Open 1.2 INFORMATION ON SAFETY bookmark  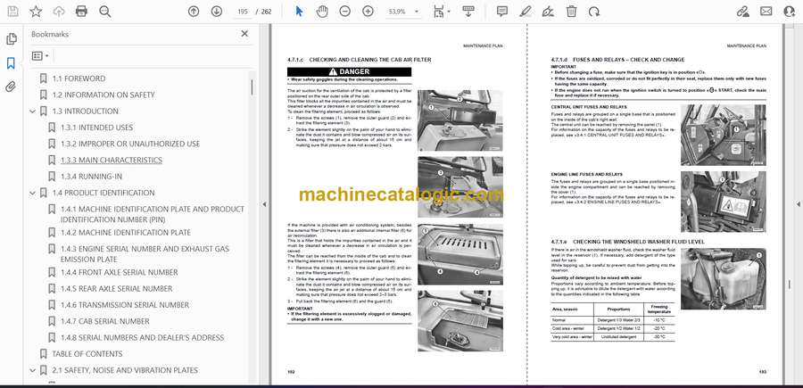[x=103, y=95]
